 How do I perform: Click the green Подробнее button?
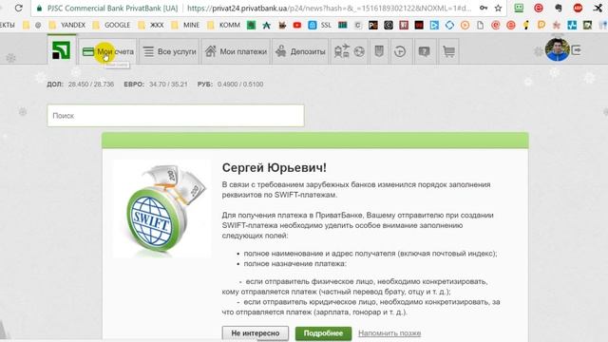[323, 333]
